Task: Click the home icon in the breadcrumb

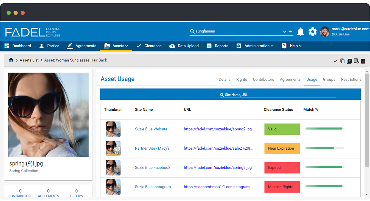Action: [11, 60]
